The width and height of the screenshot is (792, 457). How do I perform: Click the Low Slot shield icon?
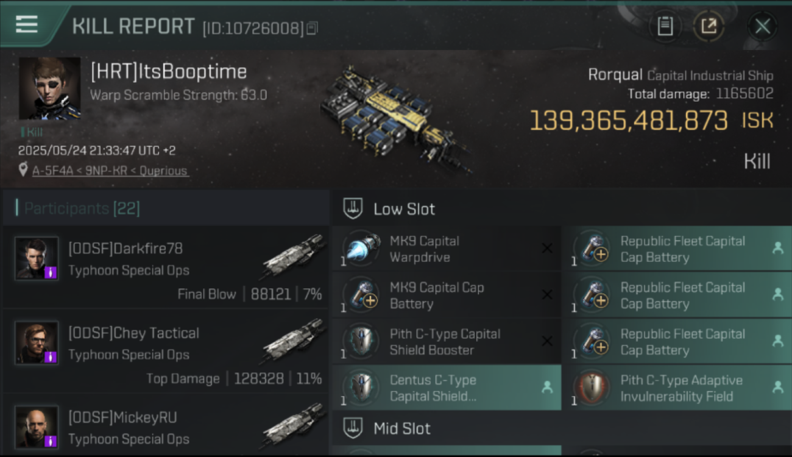click(x=353, y=209)
